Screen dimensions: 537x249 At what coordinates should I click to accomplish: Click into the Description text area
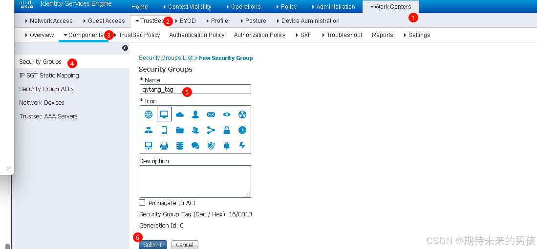click(195, 181)
